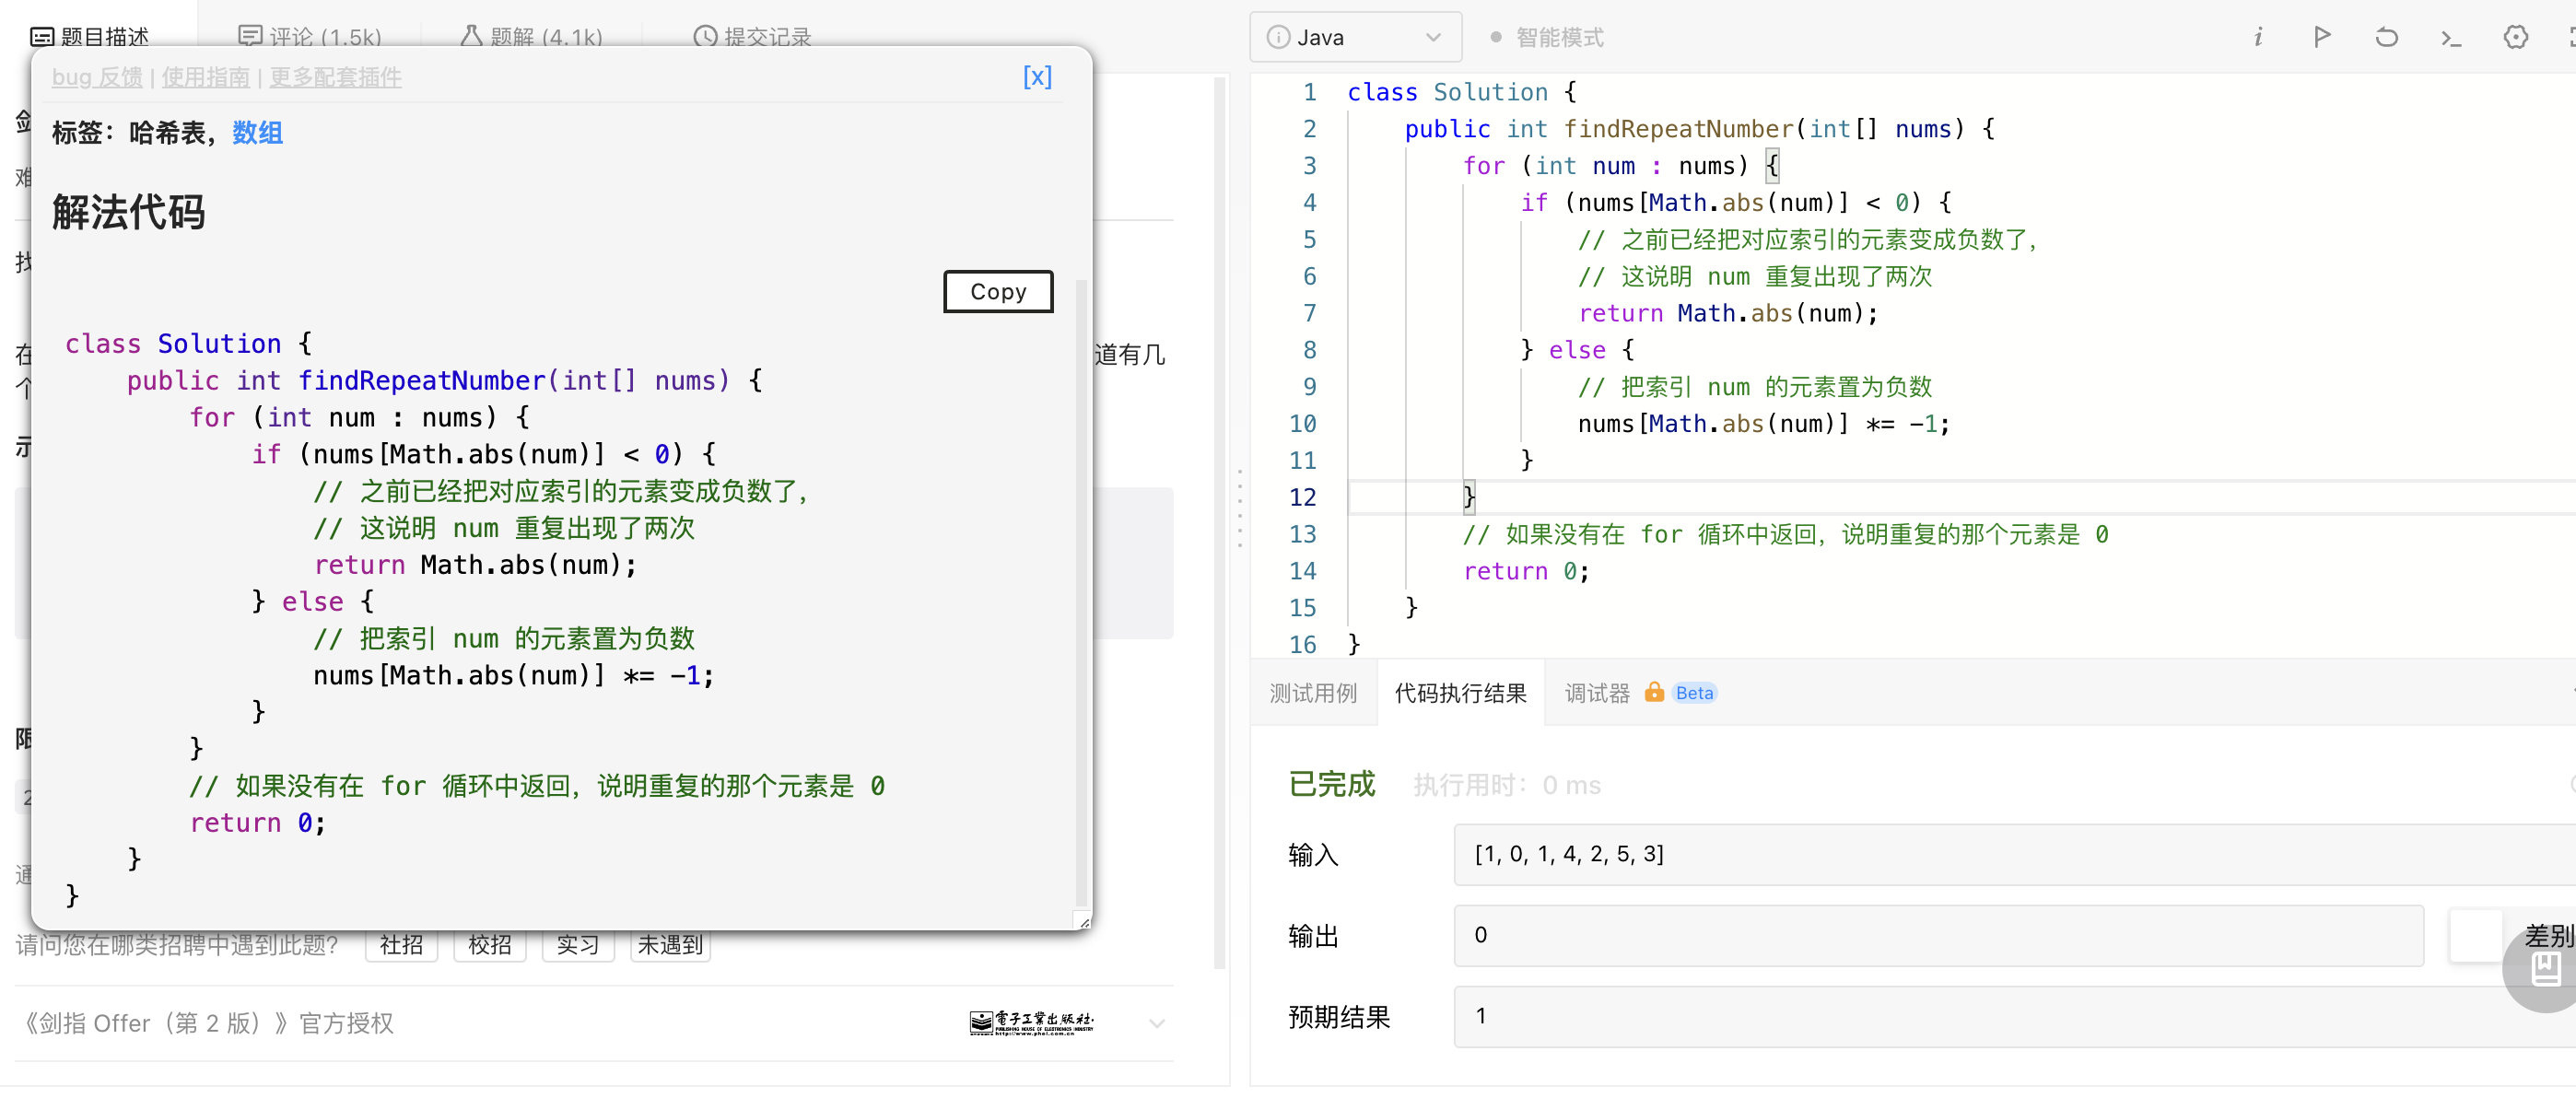Viewport: 2576px width, 1098px height.
Task: Click the popup resize handle corner
Action: click(x=1084, y=921)
